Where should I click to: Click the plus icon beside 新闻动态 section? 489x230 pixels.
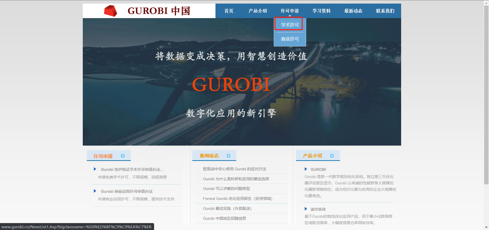[x=228, y=156]
